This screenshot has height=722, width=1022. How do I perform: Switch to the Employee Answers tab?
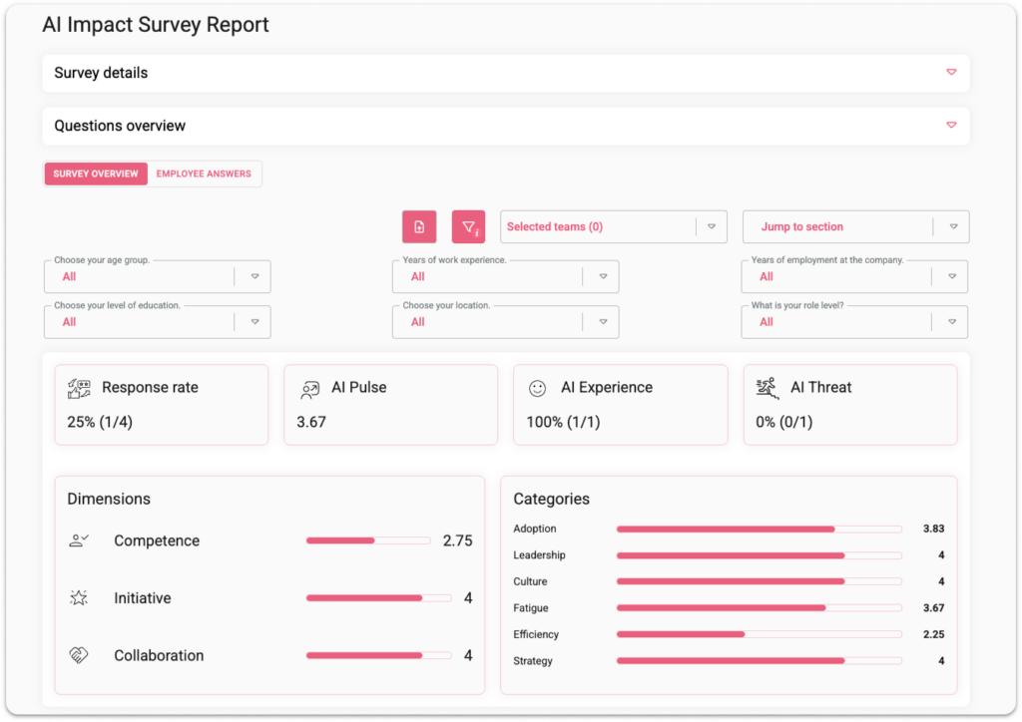click(x=204, y=174)
